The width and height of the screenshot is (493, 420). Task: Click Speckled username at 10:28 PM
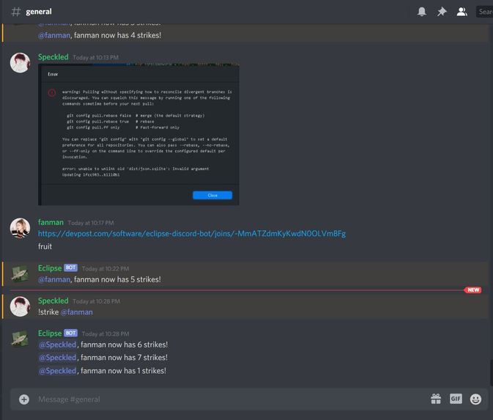point(53,301)
